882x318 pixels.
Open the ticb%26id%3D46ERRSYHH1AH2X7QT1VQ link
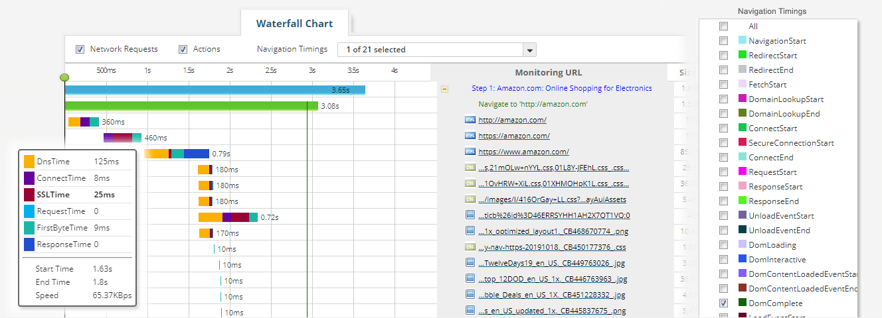tap(554, 215)
